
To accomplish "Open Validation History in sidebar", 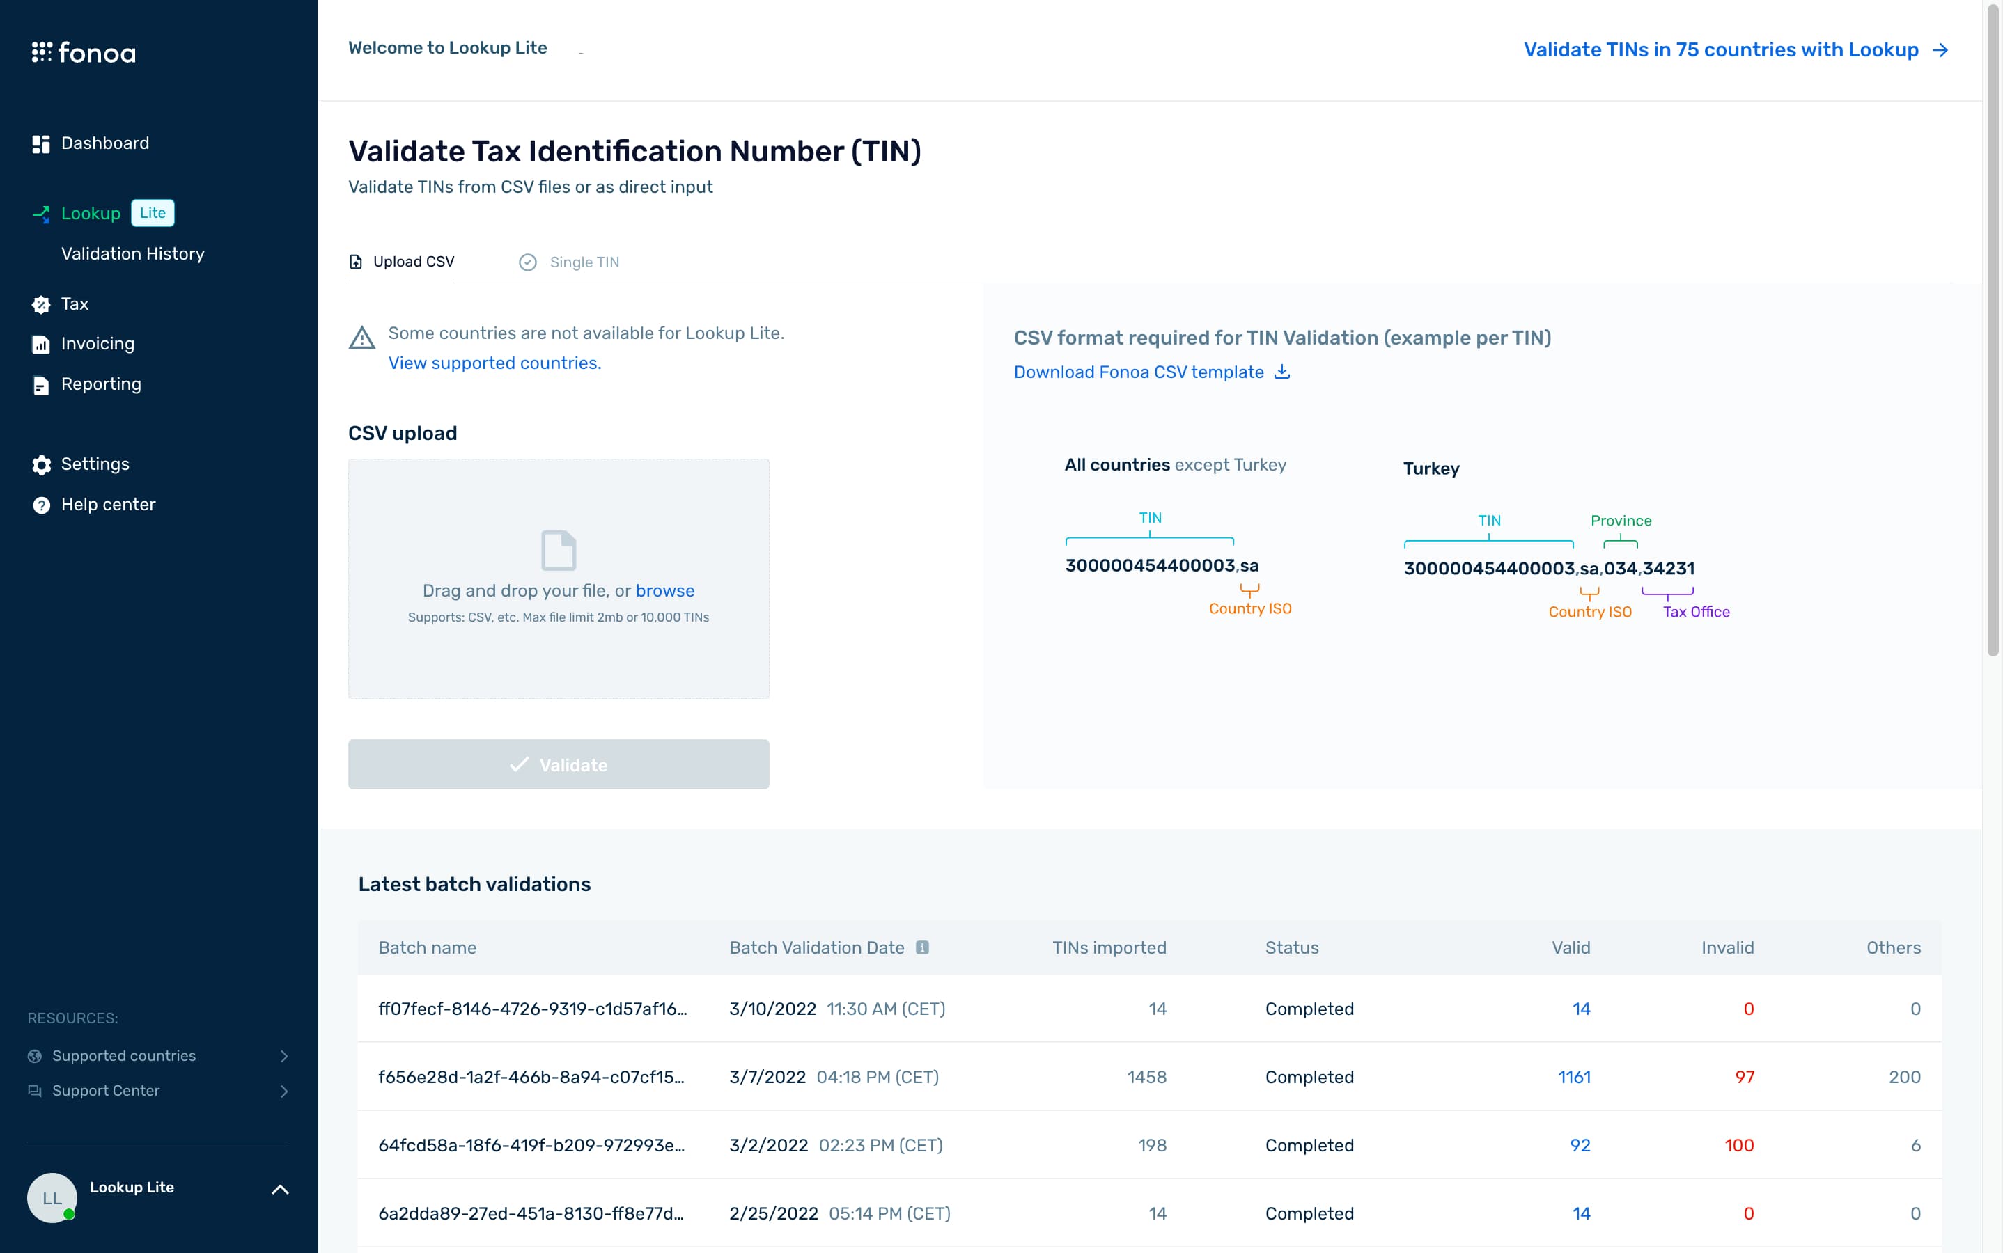I will [132, 253].
